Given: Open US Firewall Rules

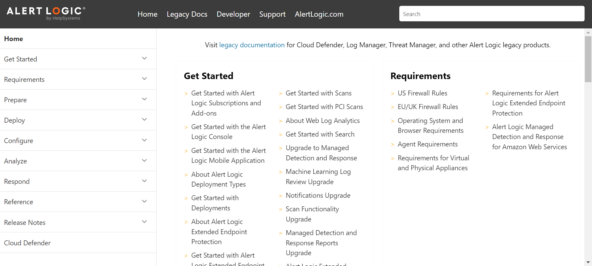Looking at the screenshot, I should click(422, 93).
